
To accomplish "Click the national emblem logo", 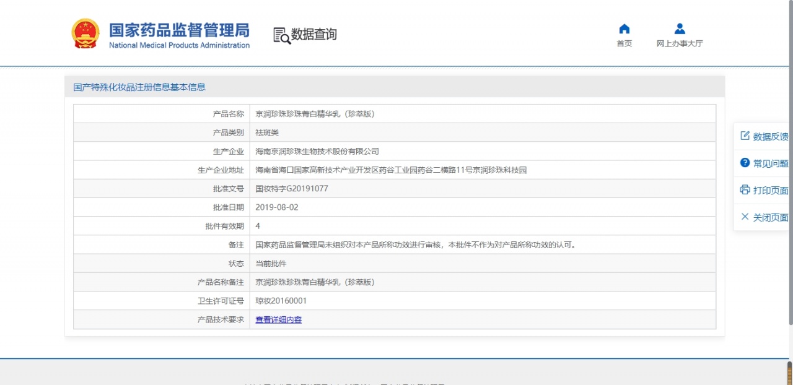I will click(x=85, y=34).
